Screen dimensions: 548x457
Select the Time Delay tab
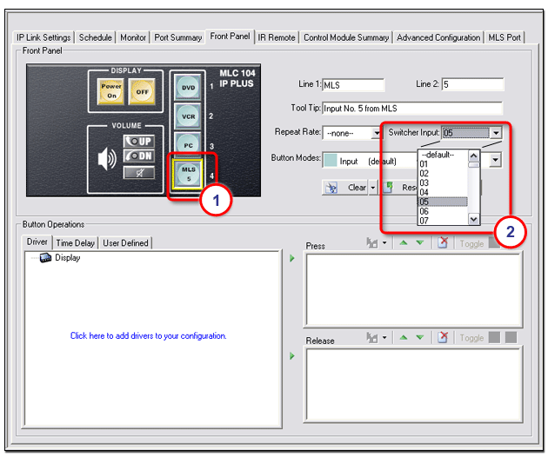point(75,243)
